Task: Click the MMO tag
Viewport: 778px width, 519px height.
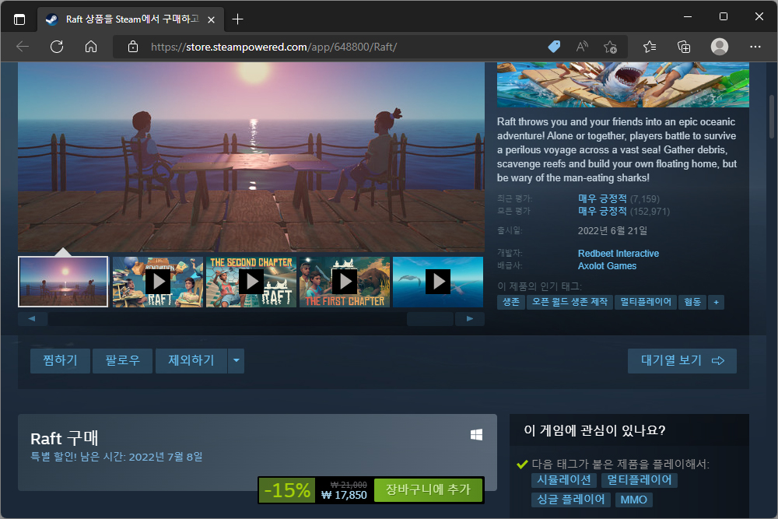Action: coord(633,500)
